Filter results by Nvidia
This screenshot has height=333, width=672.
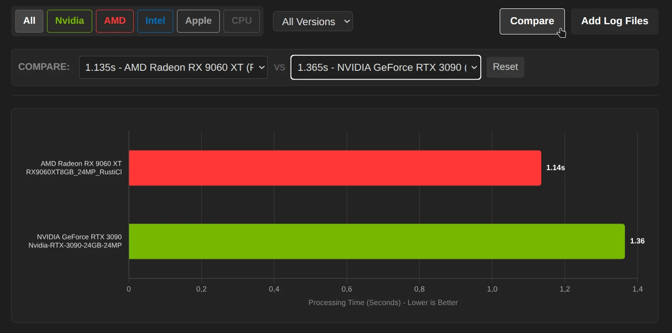pyautogui.click(x=69, y=21)
